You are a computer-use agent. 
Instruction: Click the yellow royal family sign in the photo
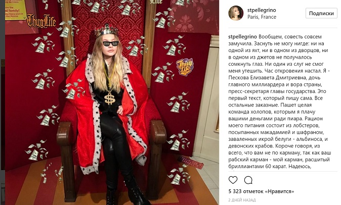[16, 10]
